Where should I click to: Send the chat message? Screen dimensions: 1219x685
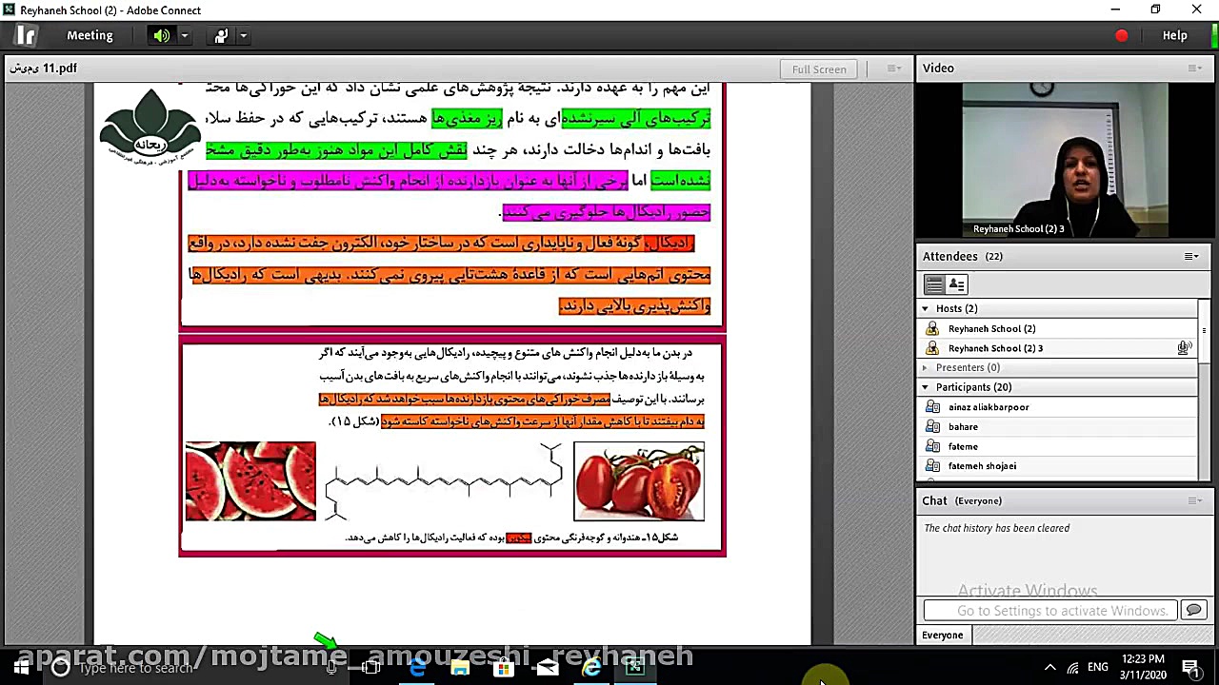pos(1193,611)
